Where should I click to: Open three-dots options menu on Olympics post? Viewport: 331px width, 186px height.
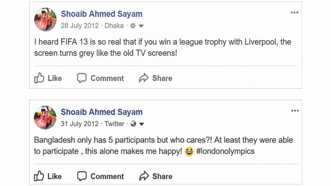pos(295,111)
